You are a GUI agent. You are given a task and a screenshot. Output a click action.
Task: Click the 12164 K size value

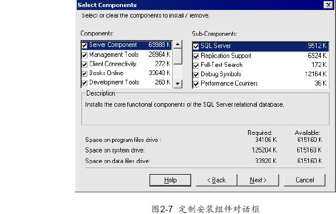tap(315, 74)
